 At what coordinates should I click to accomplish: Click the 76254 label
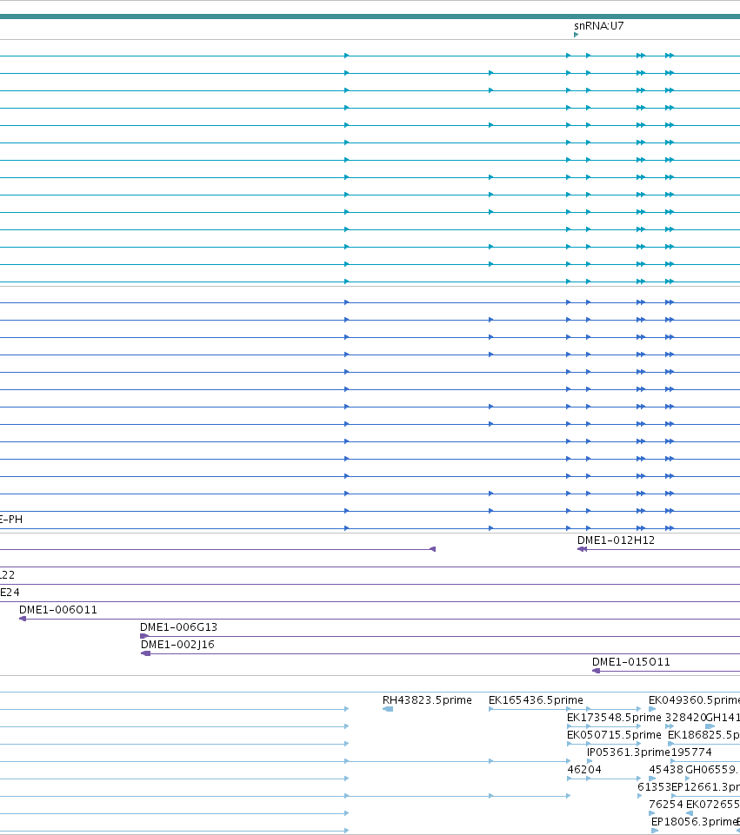pos(666,804)
